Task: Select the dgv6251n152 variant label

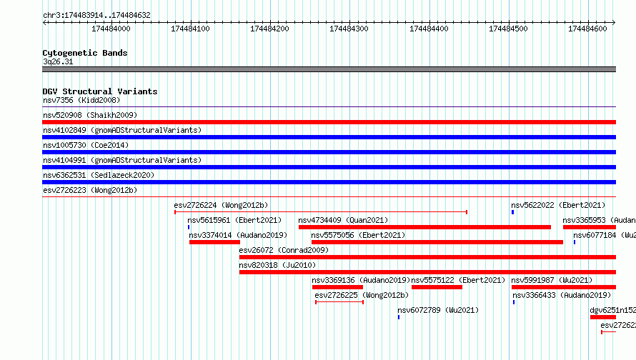Action: (613, 310)
